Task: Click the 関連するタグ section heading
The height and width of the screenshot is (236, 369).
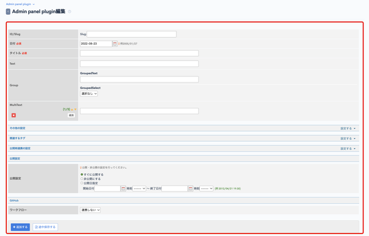Action: 17,139
